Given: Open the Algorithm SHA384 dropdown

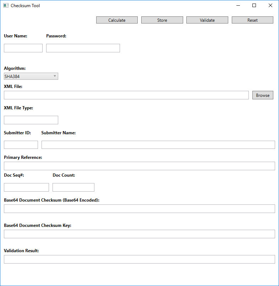Looking at the screenshot, I should point(31,76).
